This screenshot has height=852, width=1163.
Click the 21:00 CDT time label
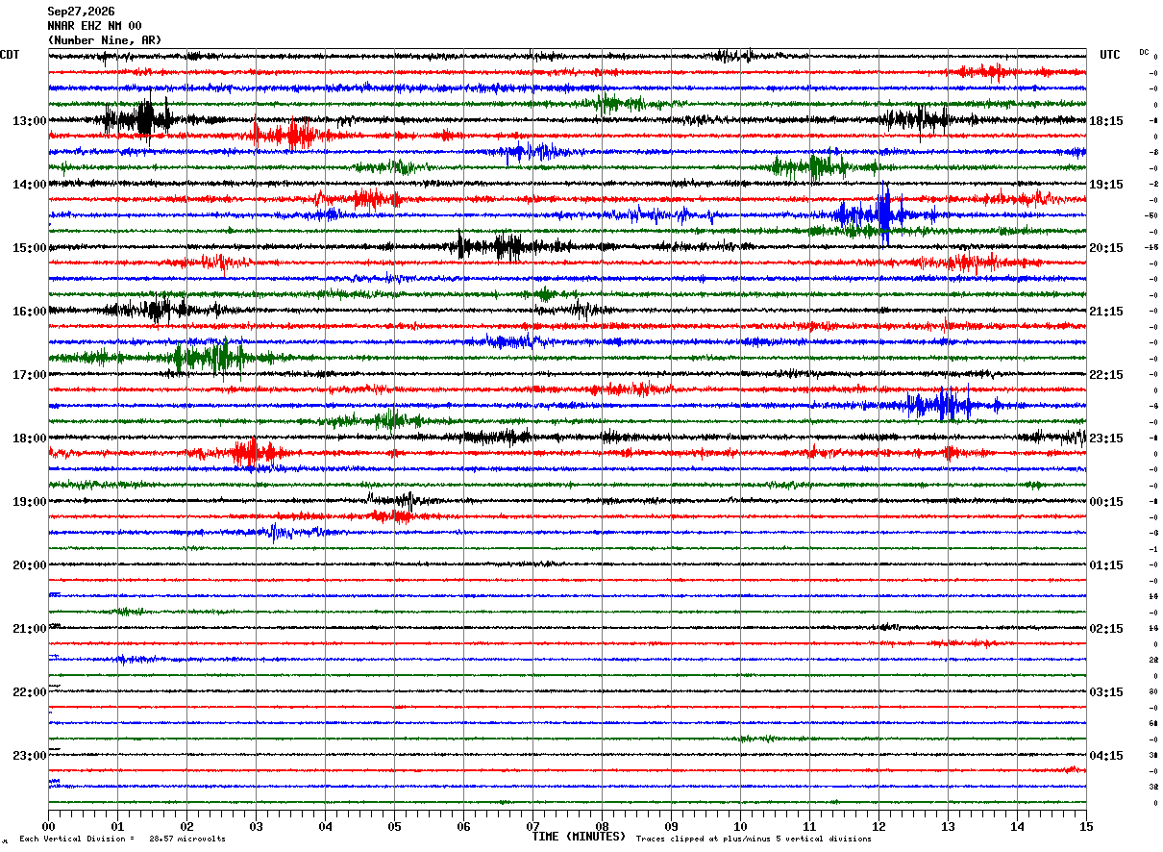point(29,629)
